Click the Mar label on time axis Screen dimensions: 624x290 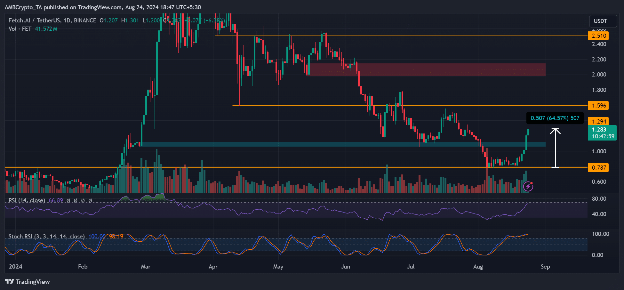pyautogui.click(x=146, y=267)
